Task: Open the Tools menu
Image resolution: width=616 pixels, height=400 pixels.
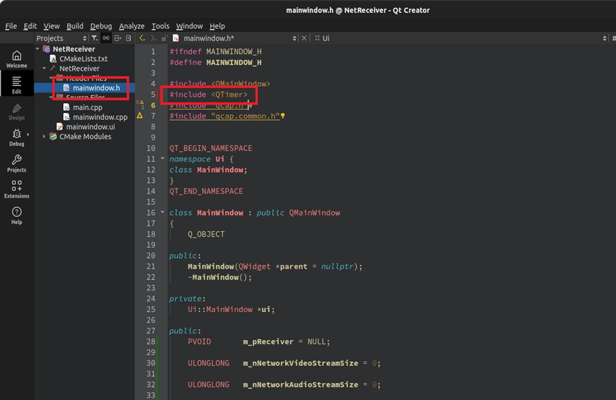Action: click(161, 26)
